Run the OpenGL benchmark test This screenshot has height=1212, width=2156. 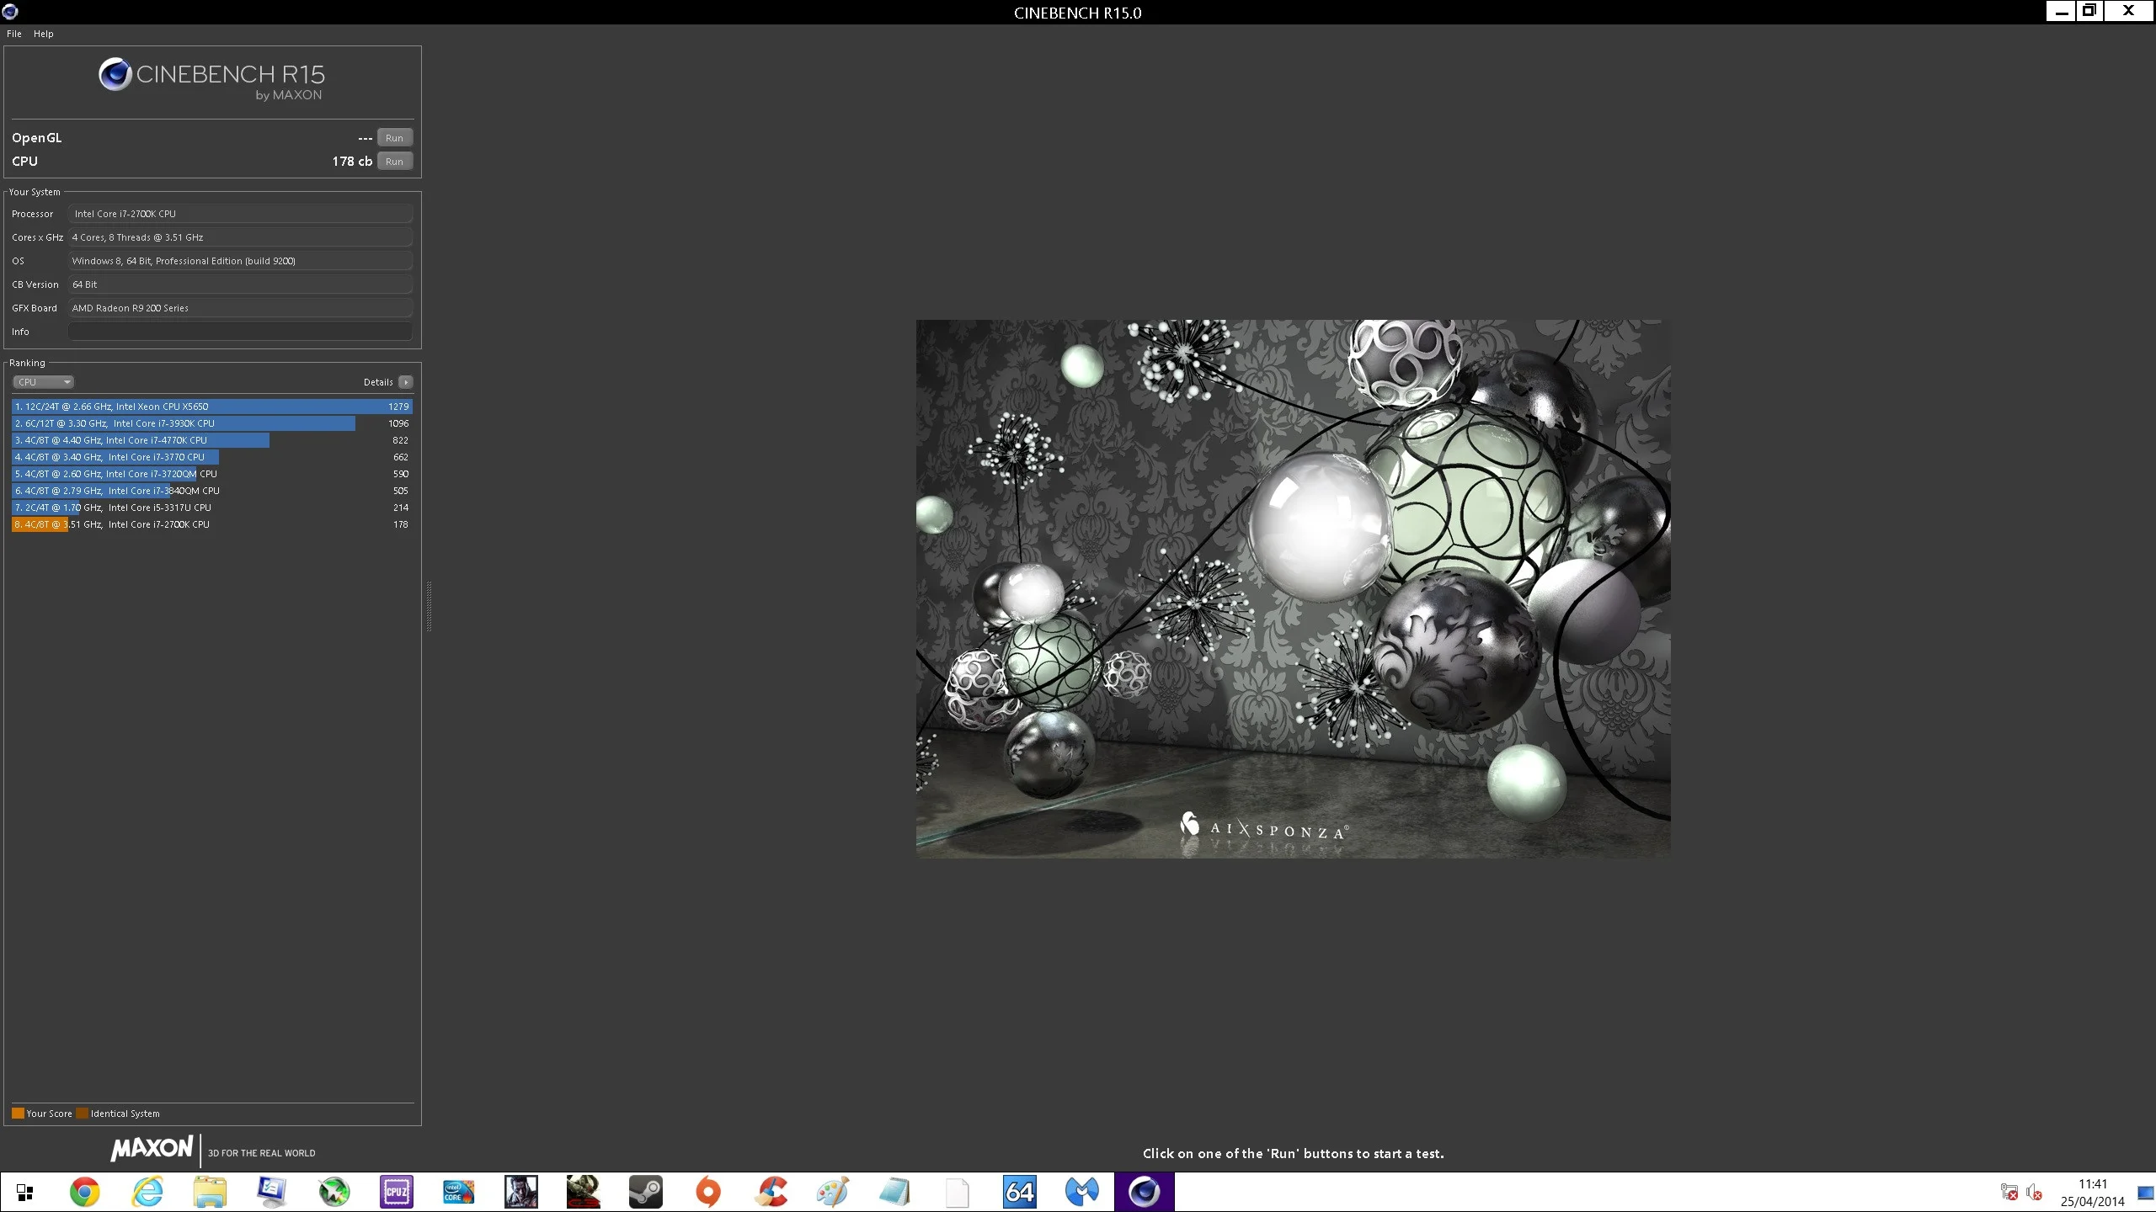[394, 138]
